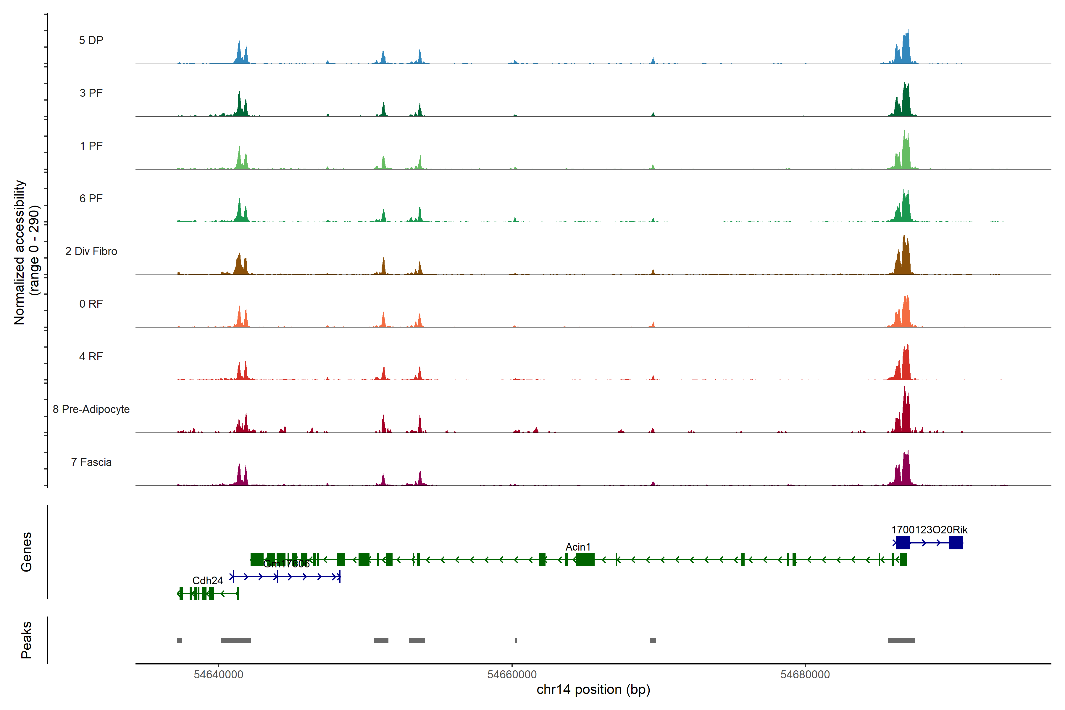Viewport: 1065px width, 710px height.
Task: Click the rightmost gray peak bar
Action: pos(901,640)
